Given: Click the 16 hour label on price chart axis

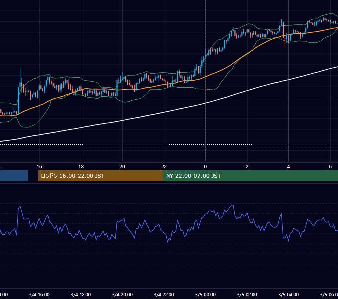Looking at the screenshot, I should coord(39,167).
